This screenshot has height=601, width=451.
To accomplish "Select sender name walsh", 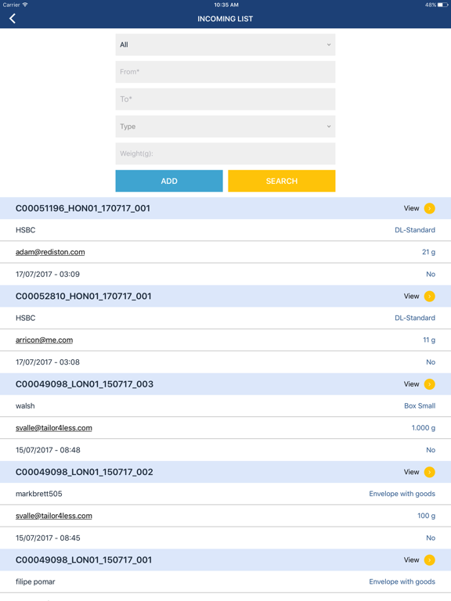I will pos(25,406).
